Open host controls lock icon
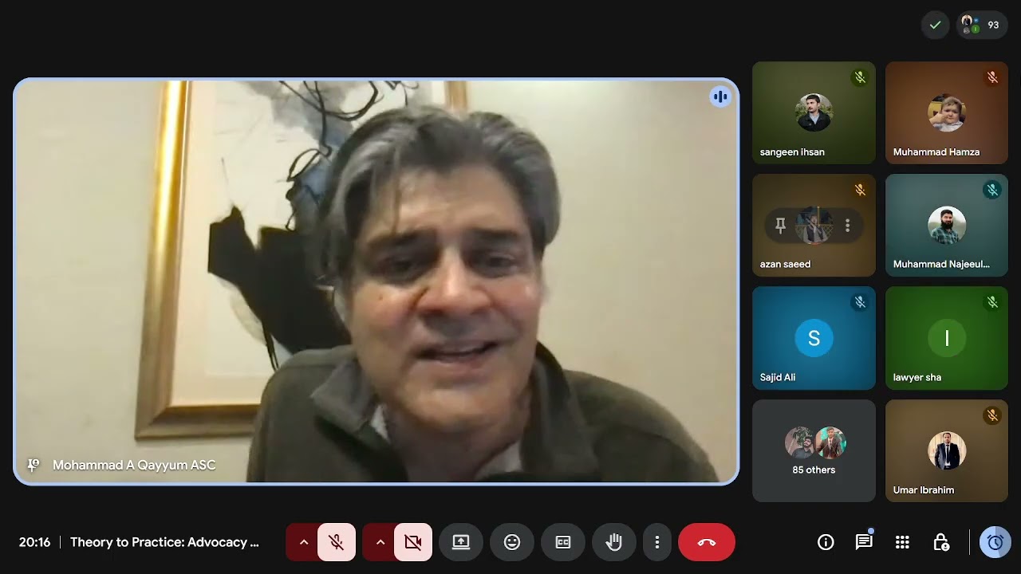Viewport: 1021px width, 574px height. 941,542
